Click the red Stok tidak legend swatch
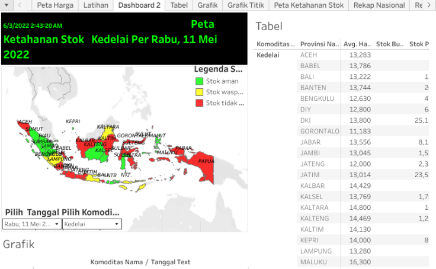This screenshot has height=269, width=436. (200, 103)
